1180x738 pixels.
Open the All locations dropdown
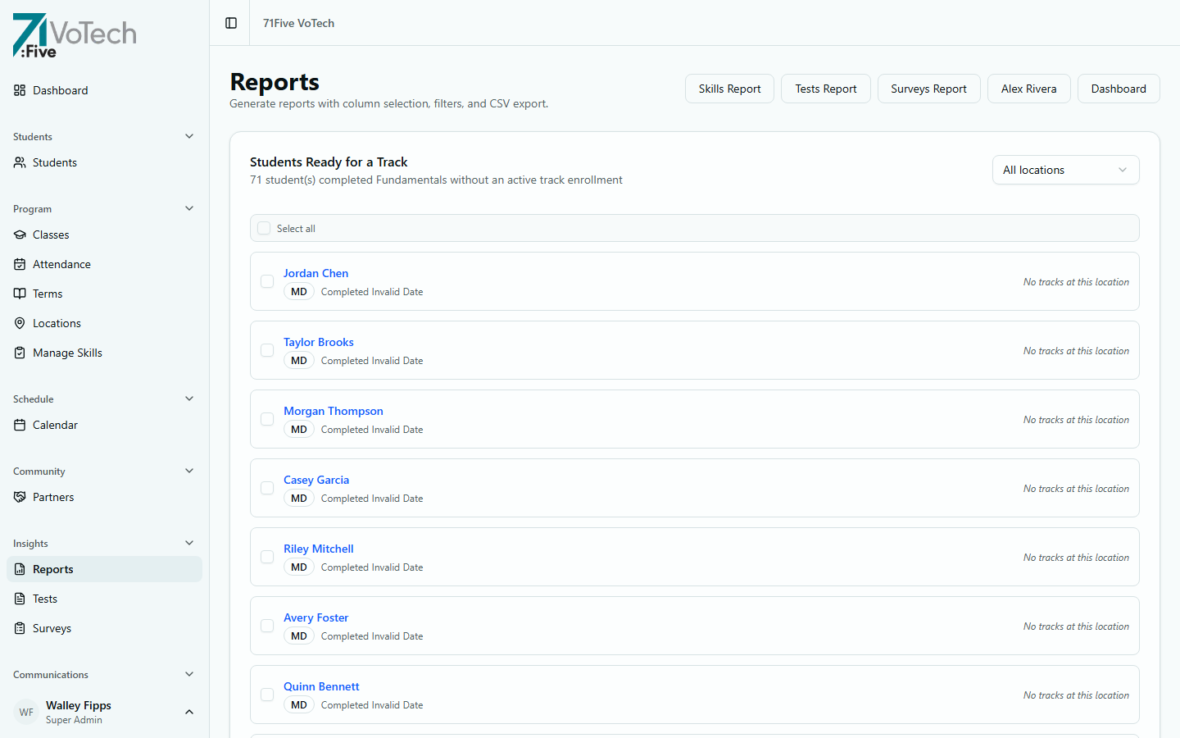tap(1065, 170)
